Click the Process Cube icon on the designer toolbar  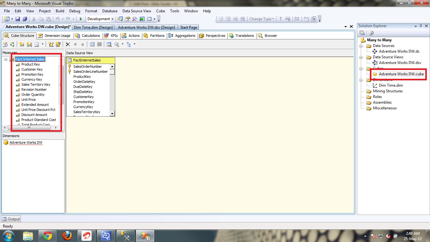click(x=5, y=44)
